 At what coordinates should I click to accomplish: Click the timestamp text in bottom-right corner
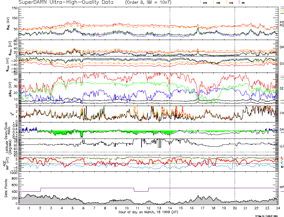[x=269, y=216]
